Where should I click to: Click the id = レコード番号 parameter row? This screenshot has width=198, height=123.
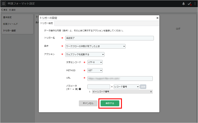click(x=122, y=92)
